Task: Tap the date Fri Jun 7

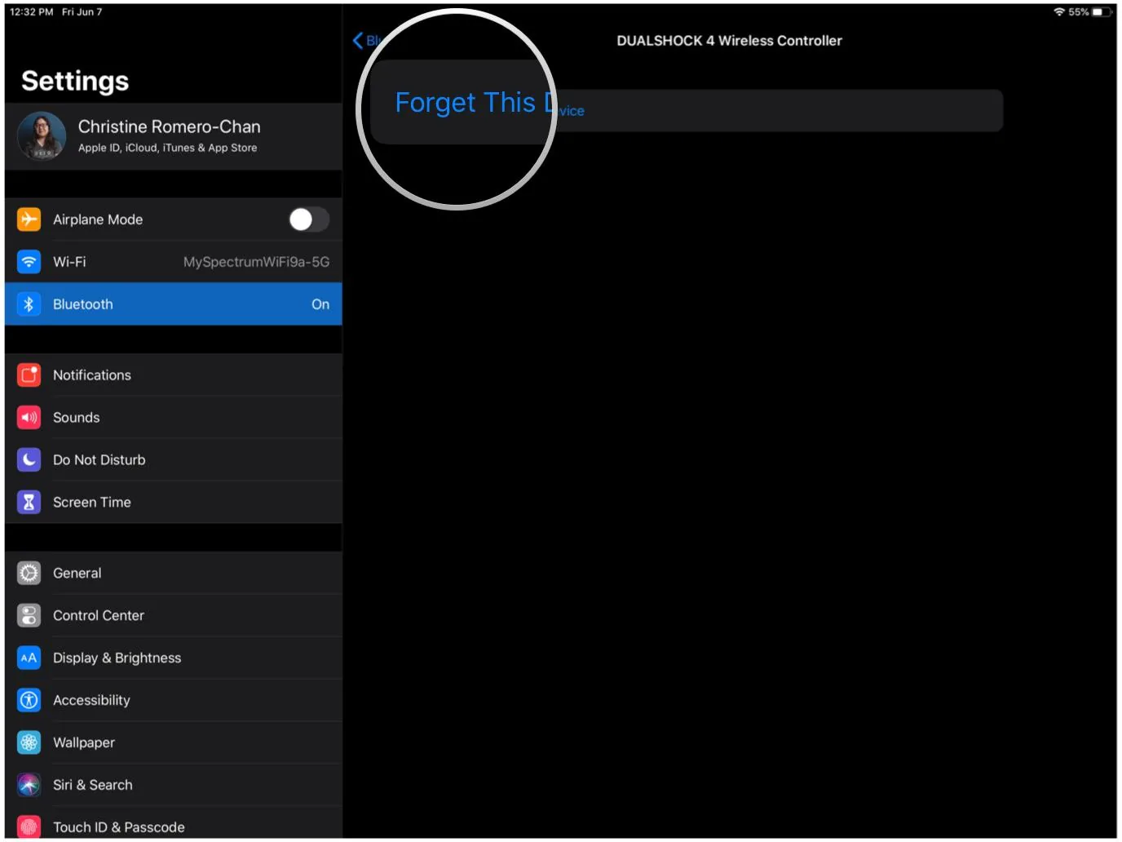Action: pos(82,12)
